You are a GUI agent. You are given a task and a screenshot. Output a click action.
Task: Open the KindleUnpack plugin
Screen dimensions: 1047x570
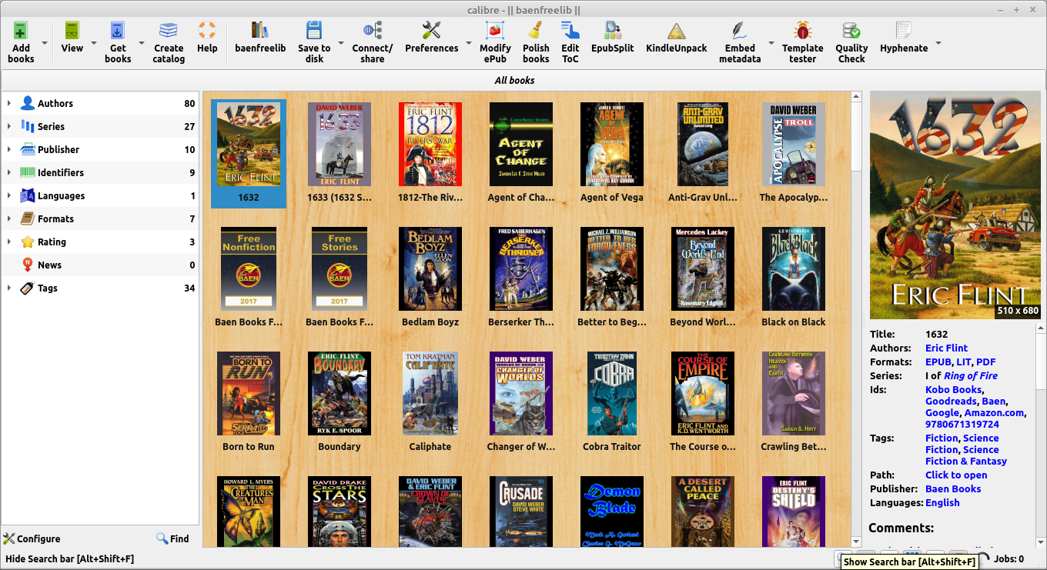[677, 31]
